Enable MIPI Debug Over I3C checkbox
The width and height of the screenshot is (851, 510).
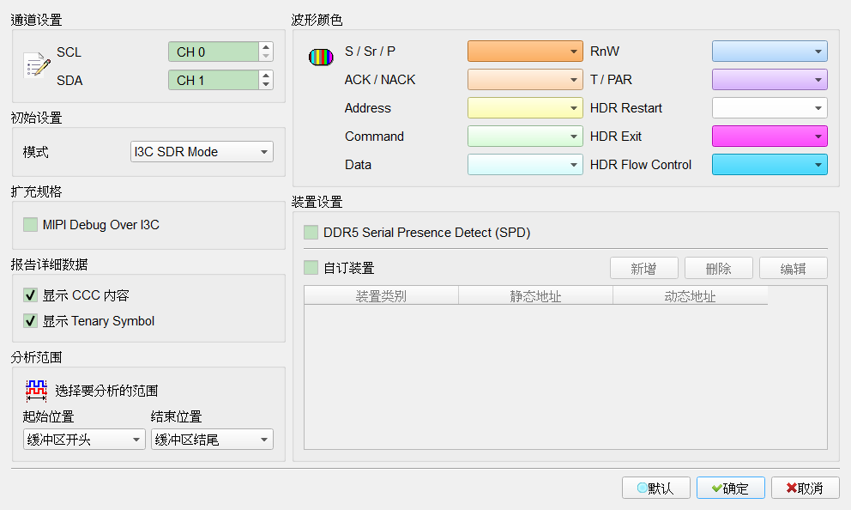coord(30,224)
